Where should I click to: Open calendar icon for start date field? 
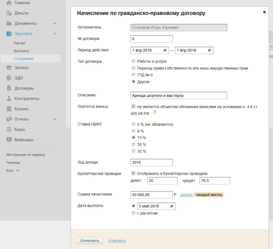165,51
